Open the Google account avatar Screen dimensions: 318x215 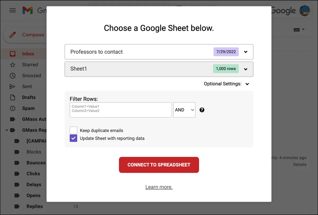(x=305, y=11)
